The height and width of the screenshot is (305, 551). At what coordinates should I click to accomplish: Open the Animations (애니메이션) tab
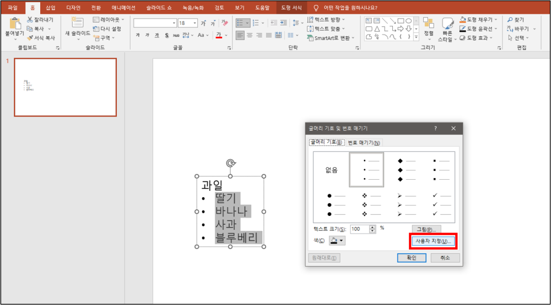point(123,8)
